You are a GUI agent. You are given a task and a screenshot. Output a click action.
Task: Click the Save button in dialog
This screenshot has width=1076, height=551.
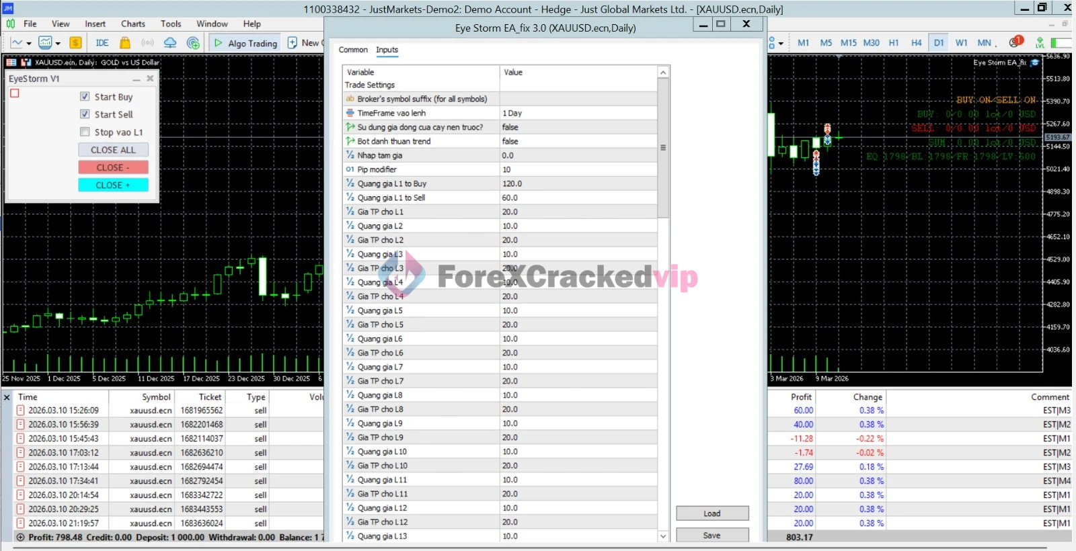coord(712,536)
